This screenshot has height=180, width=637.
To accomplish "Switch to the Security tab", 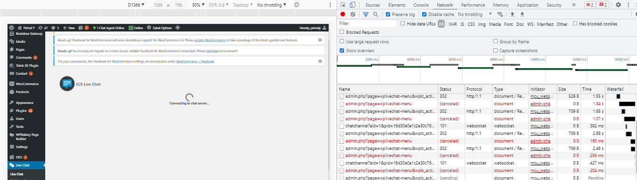I will [554, 5].
